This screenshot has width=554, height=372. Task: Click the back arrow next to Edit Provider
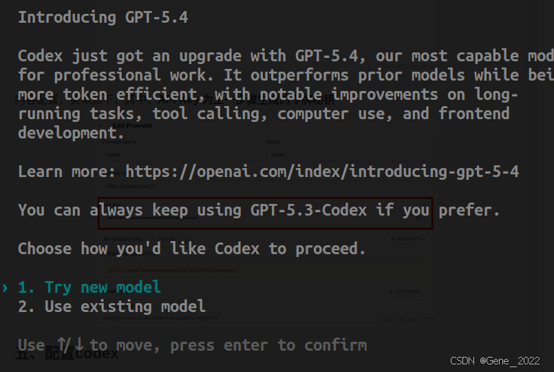point(101,125)
